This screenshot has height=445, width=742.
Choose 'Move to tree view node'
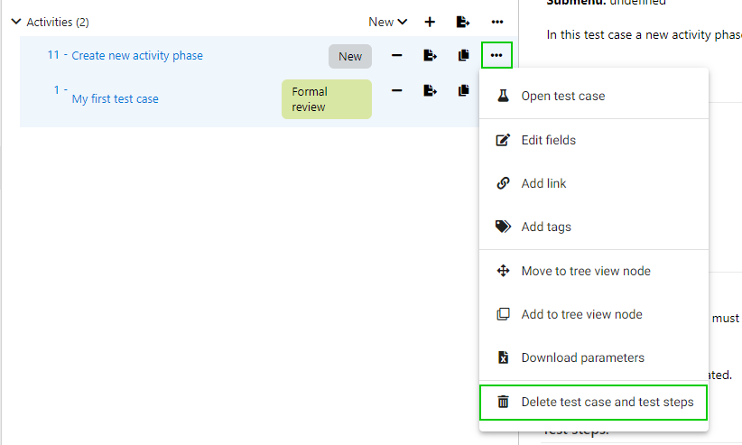[x=586, y=271]
